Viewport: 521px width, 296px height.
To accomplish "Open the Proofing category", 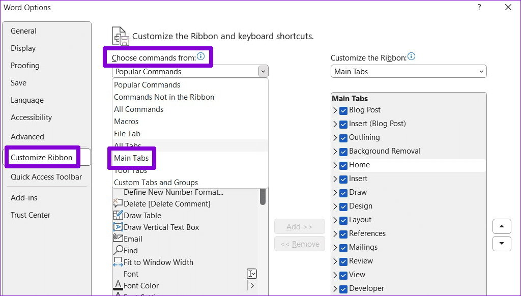I will [x=47, y=66].
